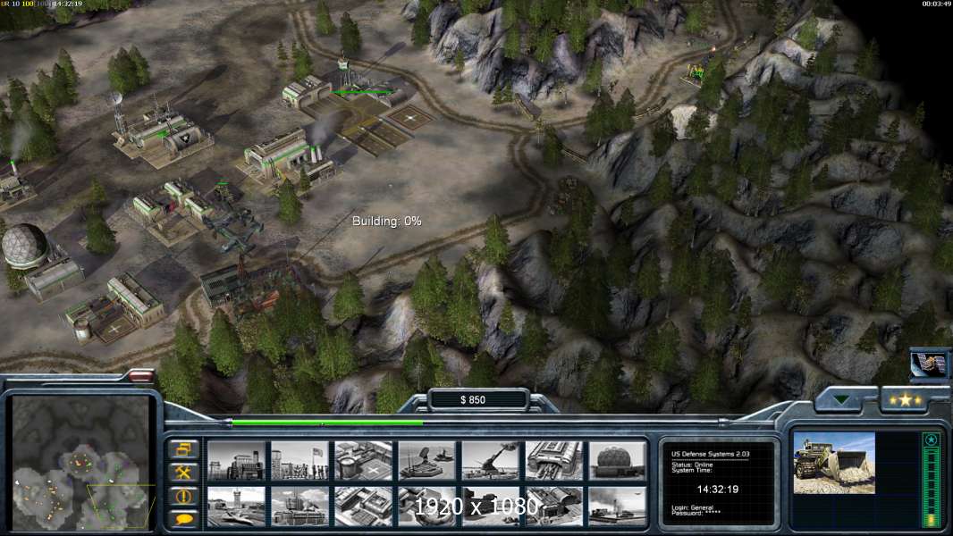
Task: Click the bulldozer unit portrait
Action: pos(834,463)
